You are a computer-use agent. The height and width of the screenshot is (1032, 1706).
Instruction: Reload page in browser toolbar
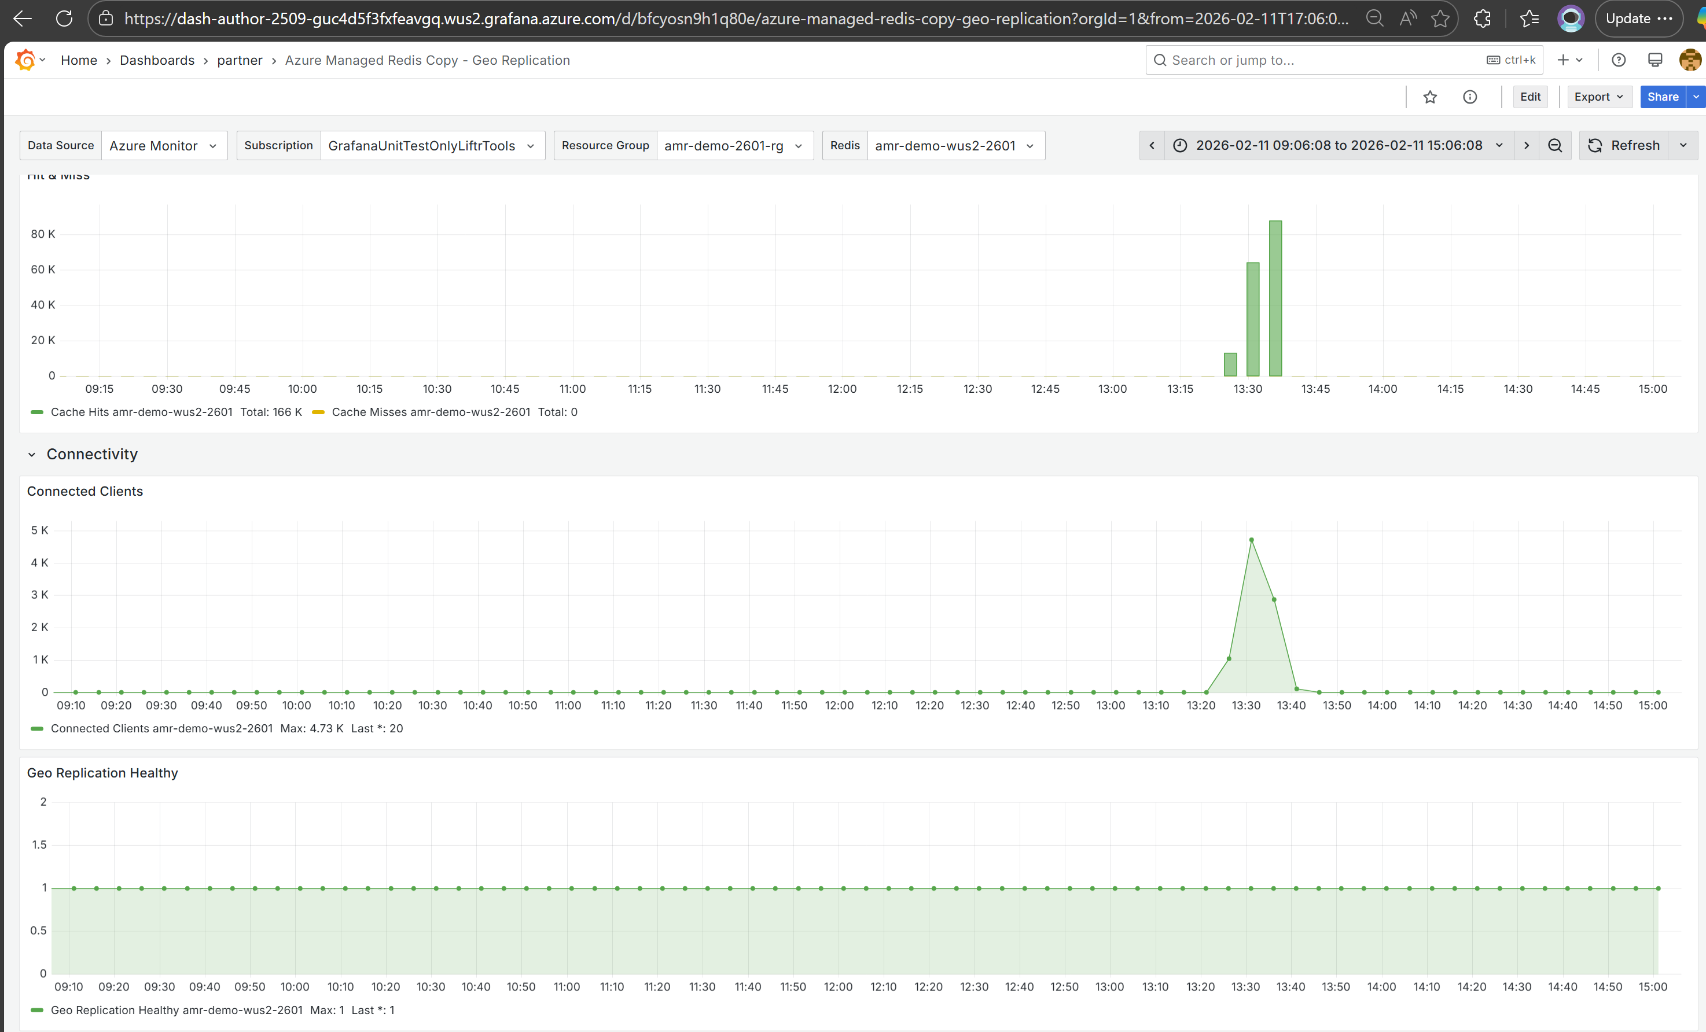pos(64,19)
